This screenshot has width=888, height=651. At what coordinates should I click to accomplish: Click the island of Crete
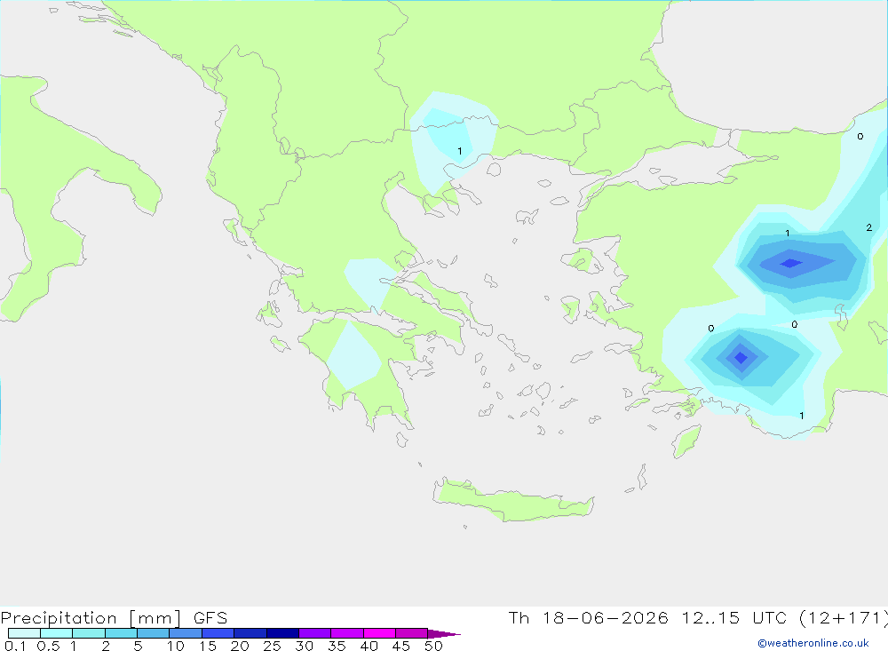click(513, 501)
